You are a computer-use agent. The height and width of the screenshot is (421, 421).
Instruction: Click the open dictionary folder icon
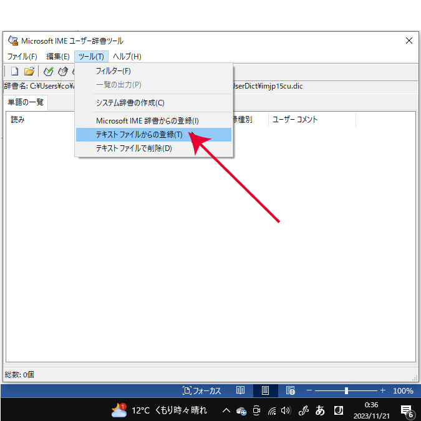click(29, 72)
